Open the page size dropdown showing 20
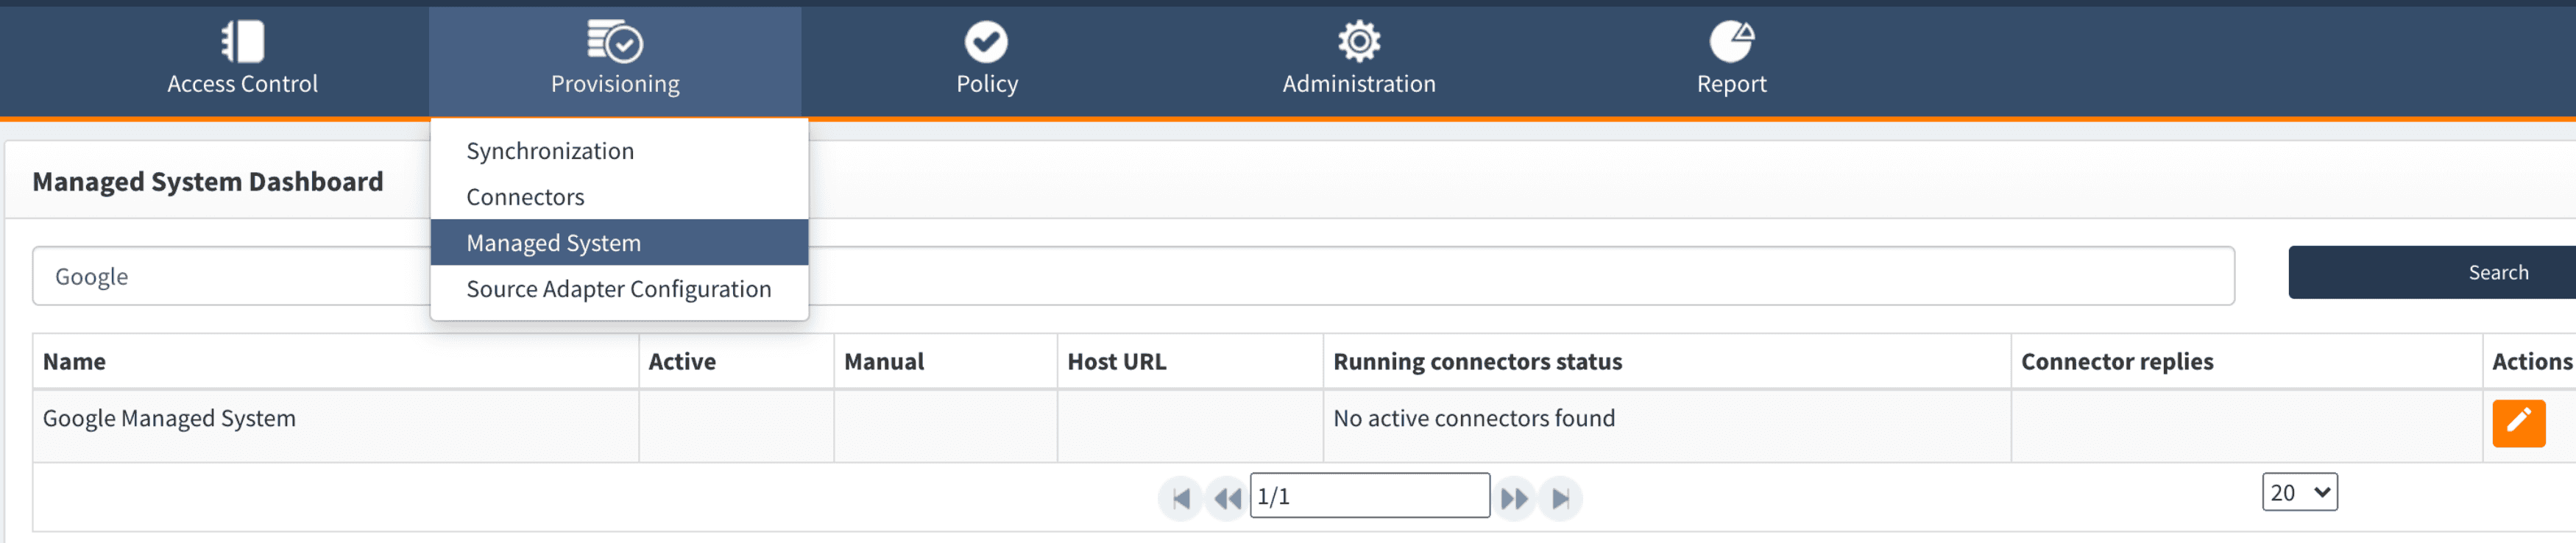 tap(2299, 492)
